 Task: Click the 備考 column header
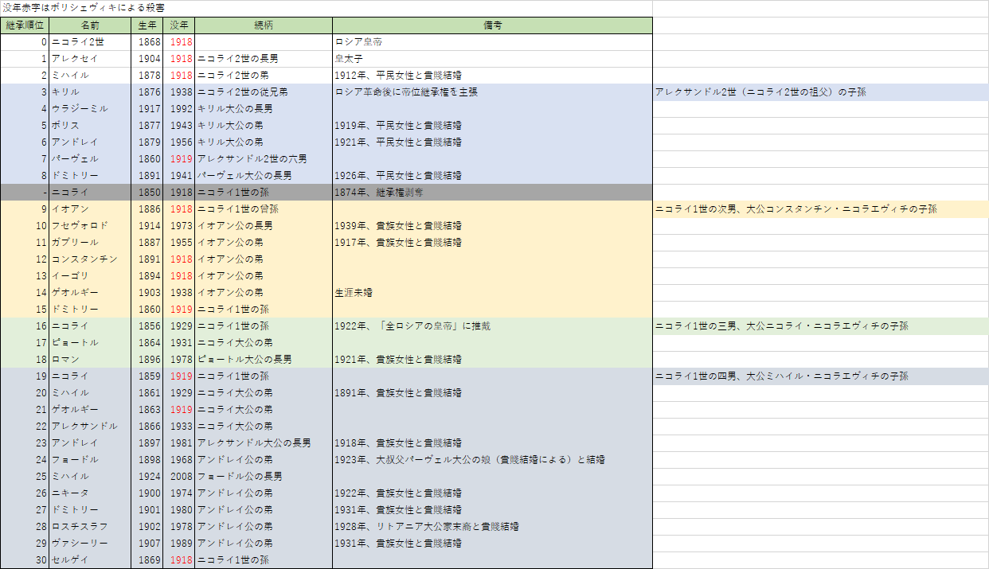point(493,25)
